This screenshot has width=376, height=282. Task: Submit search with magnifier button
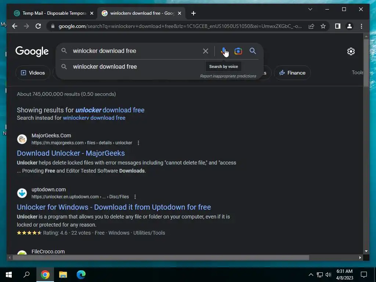tap(253, 51)
